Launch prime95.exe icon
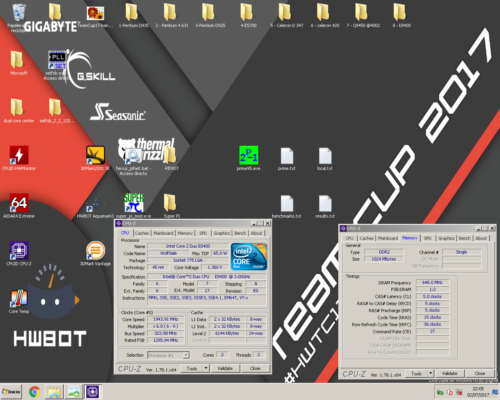This screenshot has height=400, width=500. (248, 155)
